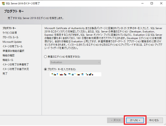Click into the product key input field
This screenshot has height=126, width=166.
75,74
